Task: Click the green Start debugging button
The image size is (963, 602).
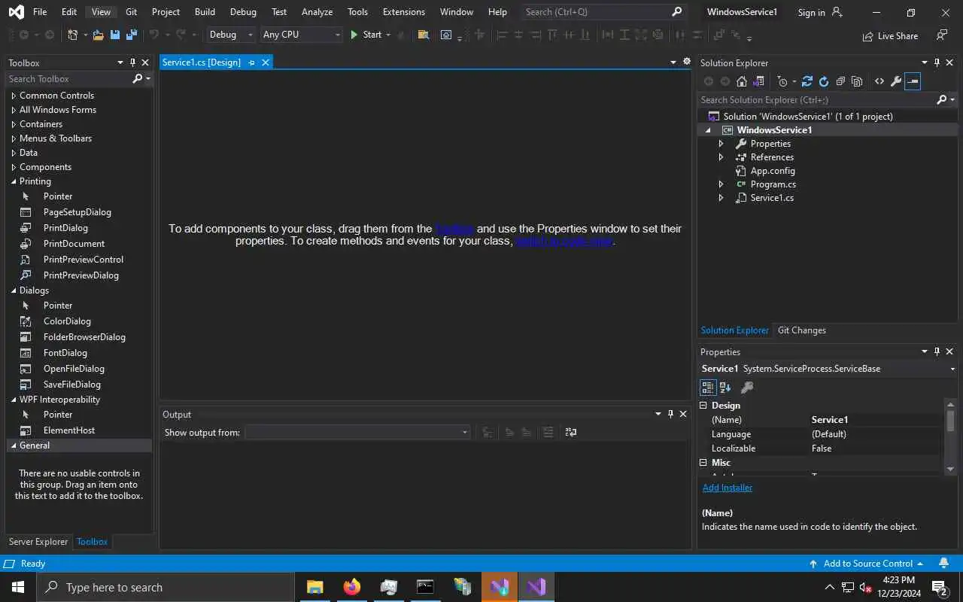Action: pyautogui.click(x=366, y=35)
